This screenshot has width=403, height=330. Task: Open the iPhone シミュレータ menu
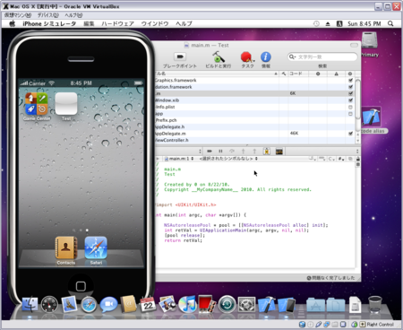[49, 23]
